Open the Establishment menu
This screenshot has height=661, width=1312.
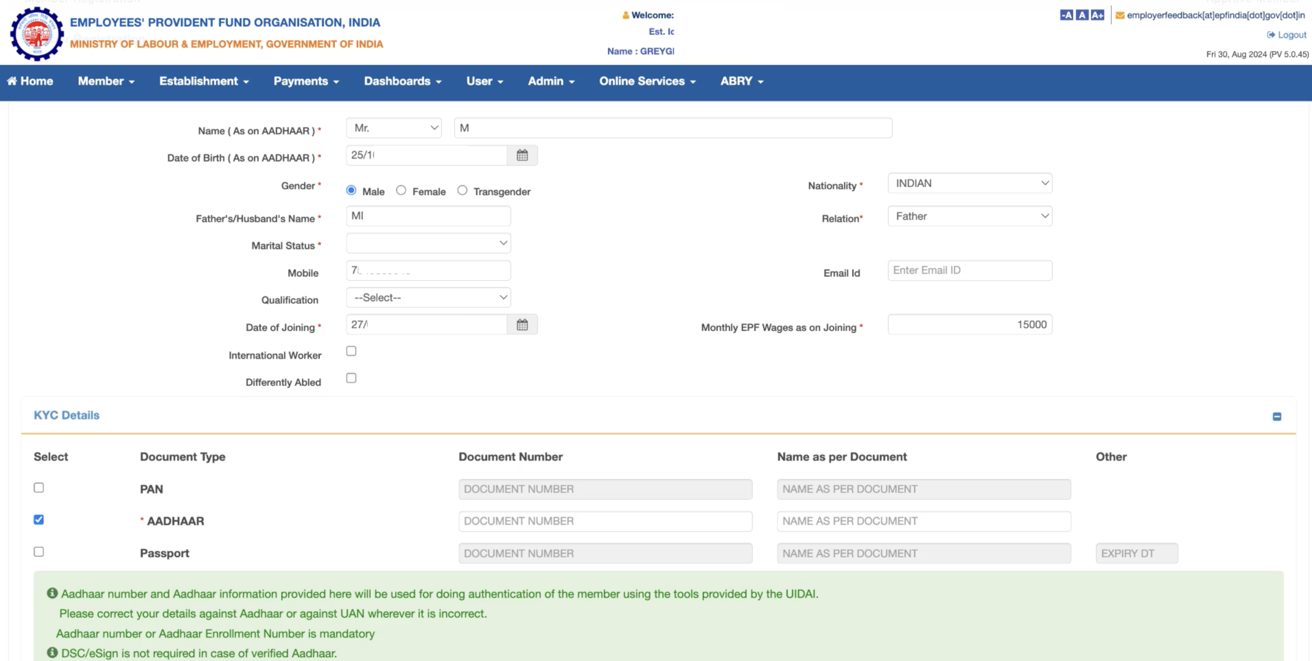point(204,81)
